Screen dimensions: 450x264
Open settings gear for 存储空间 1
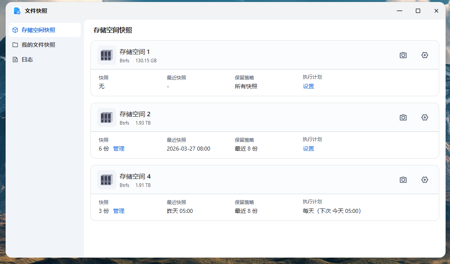[425, 55]
